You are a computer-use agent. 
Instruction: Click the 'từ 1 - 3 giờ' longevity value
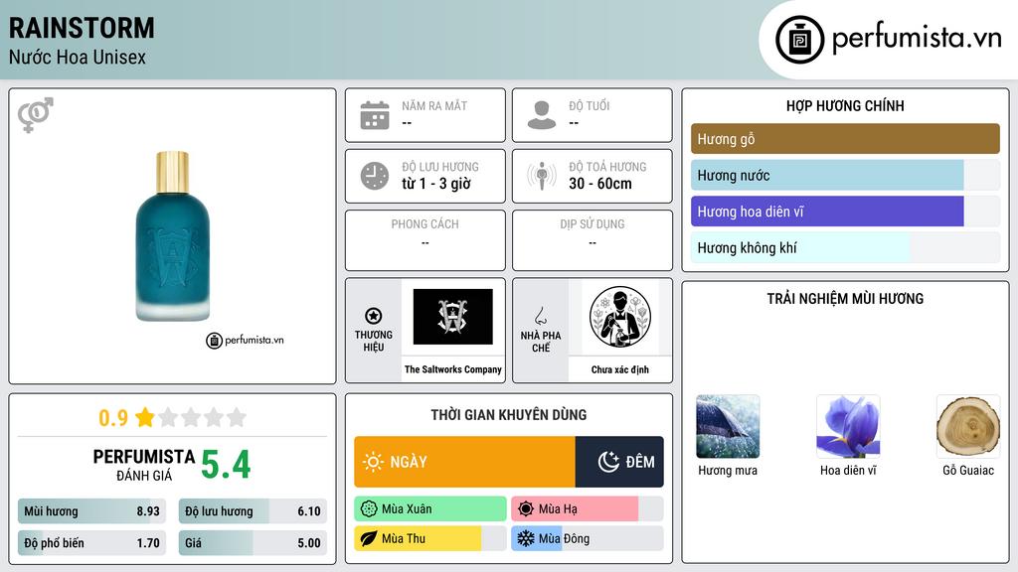point(436,184)
